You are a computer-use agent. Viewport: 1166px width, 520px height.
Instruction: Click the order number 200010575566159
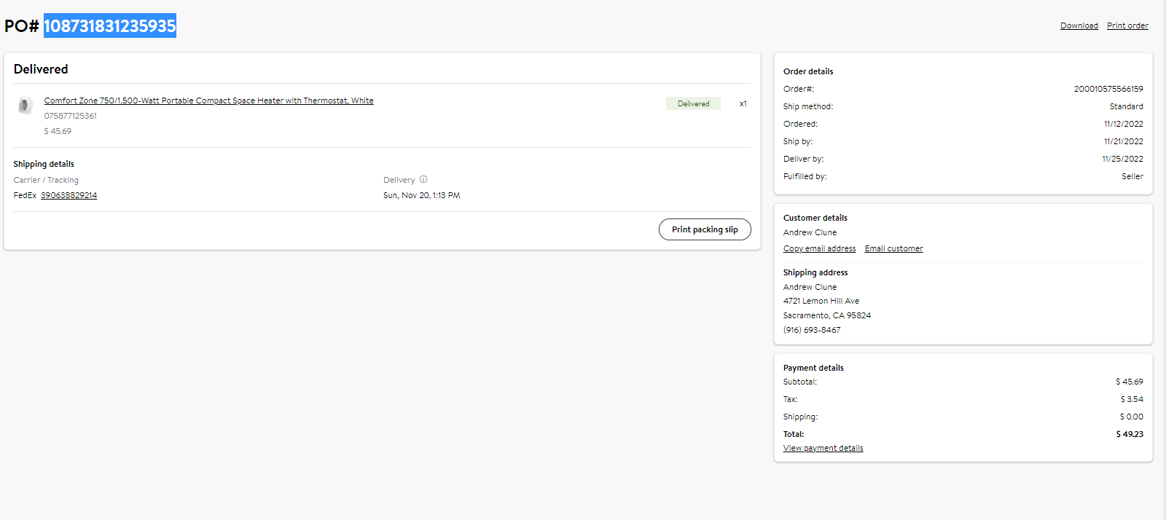pyautogui.click(x=1108, y=89)
